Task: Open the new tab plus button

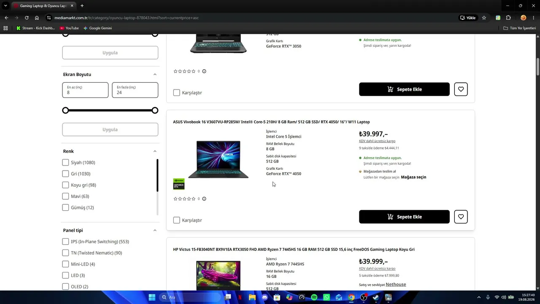Action: pyautogui.click(x=82, y=6)
